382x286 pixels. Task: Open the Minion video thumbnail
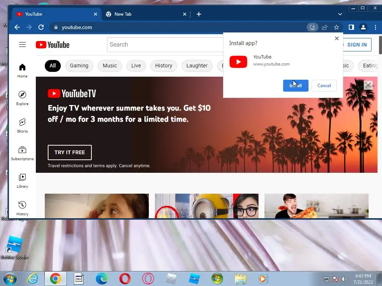tap(207, 206)
